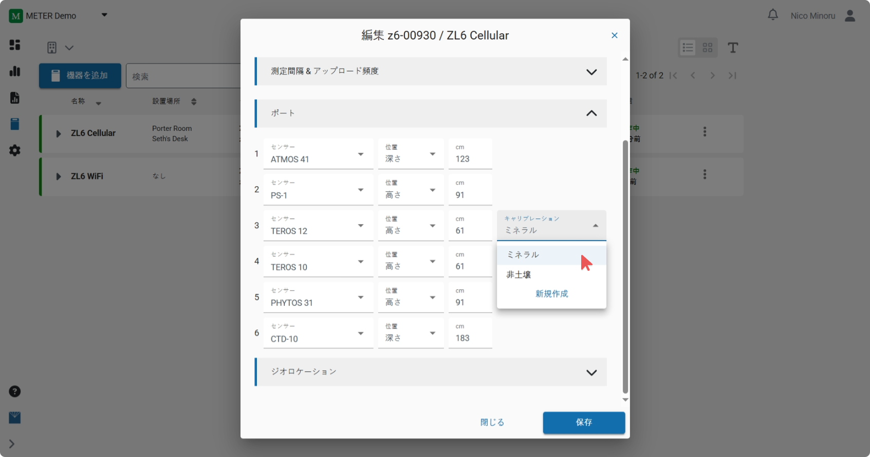Click 新規作成 to create calibration
Viewport: 870px width, 457px height.
tap(551, 294)
